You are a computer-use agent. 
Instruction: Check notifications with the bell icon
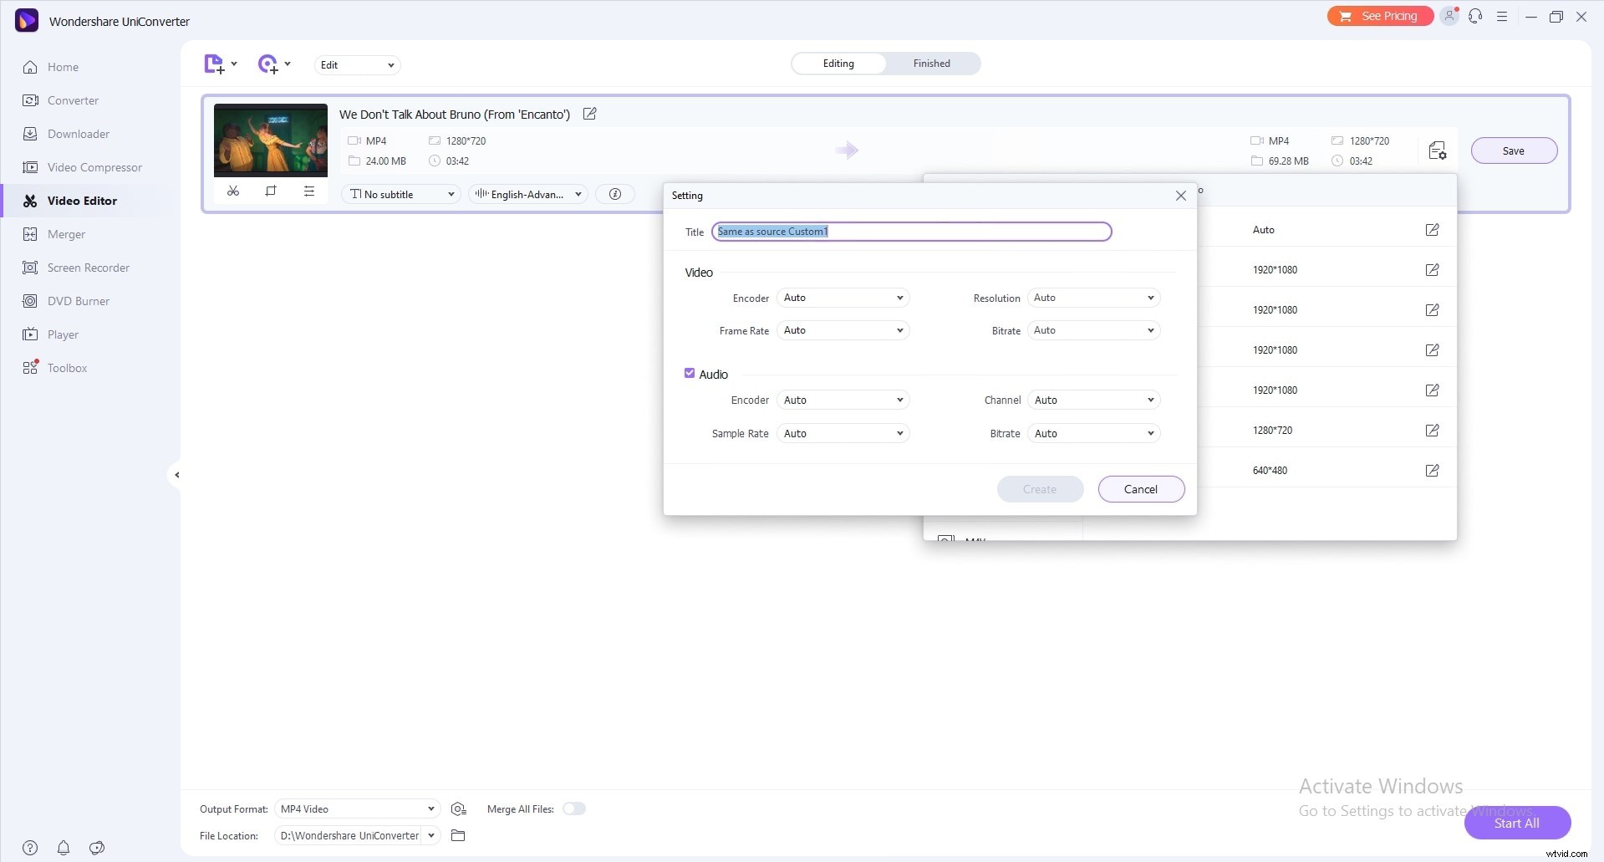click(64, 848)
